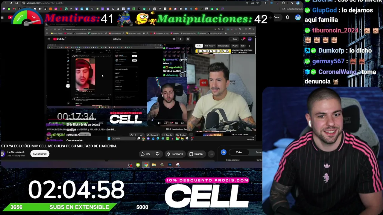The width and height of the screenshot is (383, 215).
Task: Open Chrome from the taskbar
Action: pyautogui.click(x=146, y=165)
